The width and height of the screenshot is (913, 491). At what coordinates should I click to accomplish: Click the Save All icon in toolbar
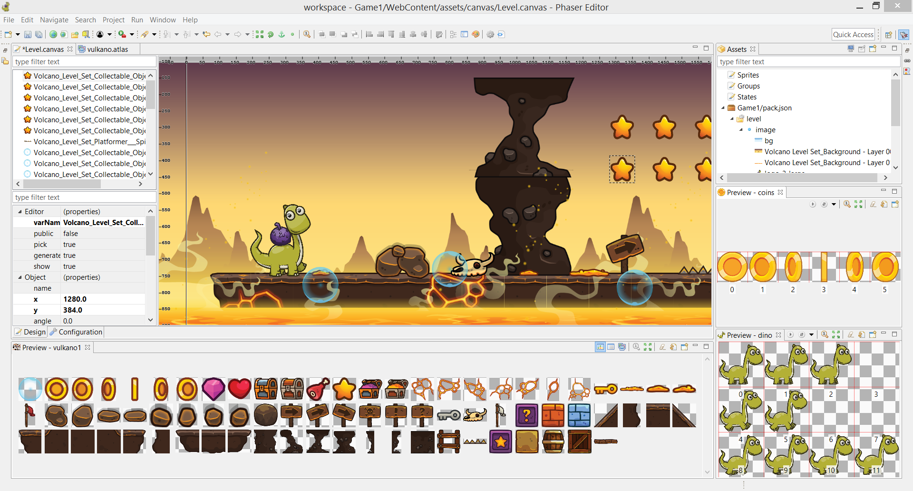tap(39, 34)
